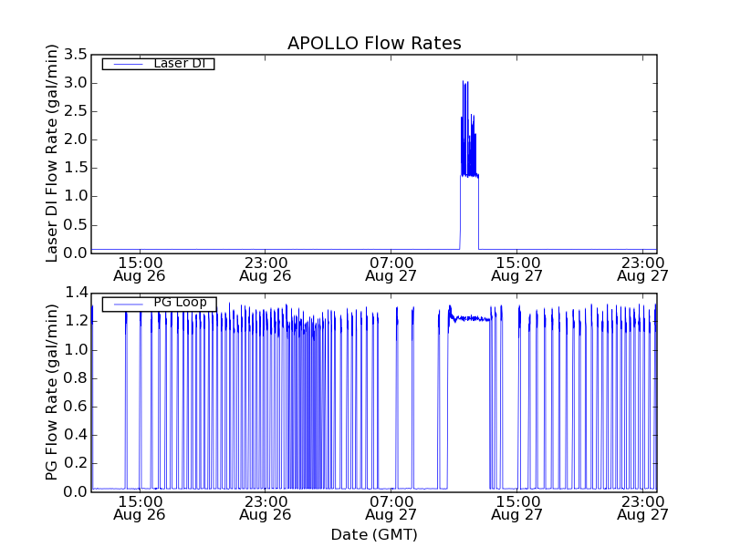Viewport: 730px width, 547px height.
Task: Click '15:00 Aug 26' label under PG Loop plot
Action: coord(140,508)
